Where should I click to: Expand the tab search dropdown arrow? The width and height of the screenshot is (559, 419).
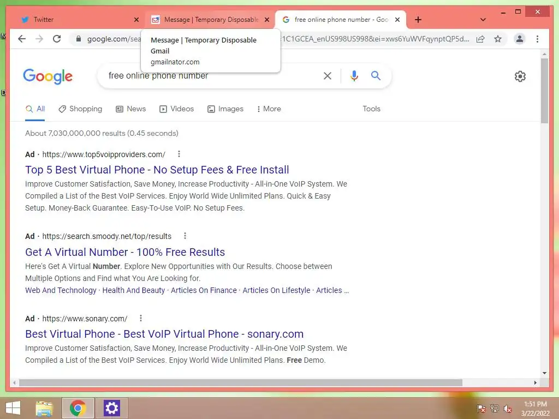tap(483, 20)
